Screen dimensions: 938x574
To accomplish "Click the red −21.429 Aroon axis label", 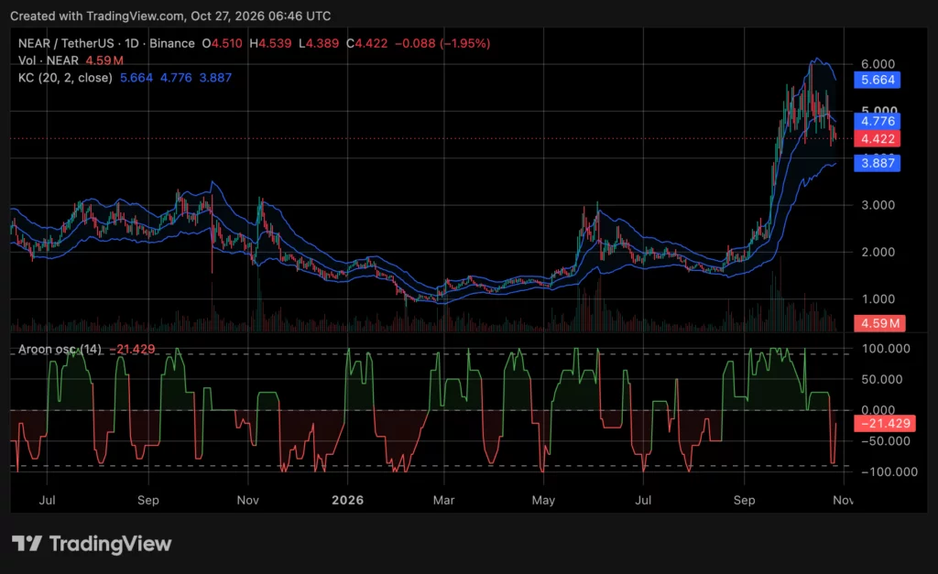I will coord(885,424).
